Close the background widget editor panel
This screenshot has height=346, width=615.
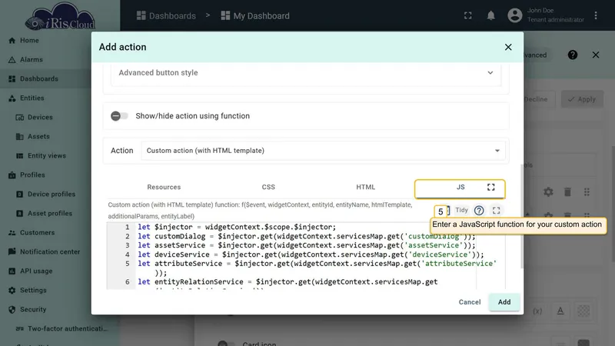[x=595, y=55]
